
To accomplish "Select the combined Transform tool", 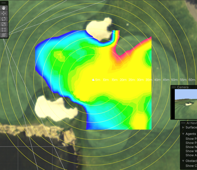I will coord(4,35).
